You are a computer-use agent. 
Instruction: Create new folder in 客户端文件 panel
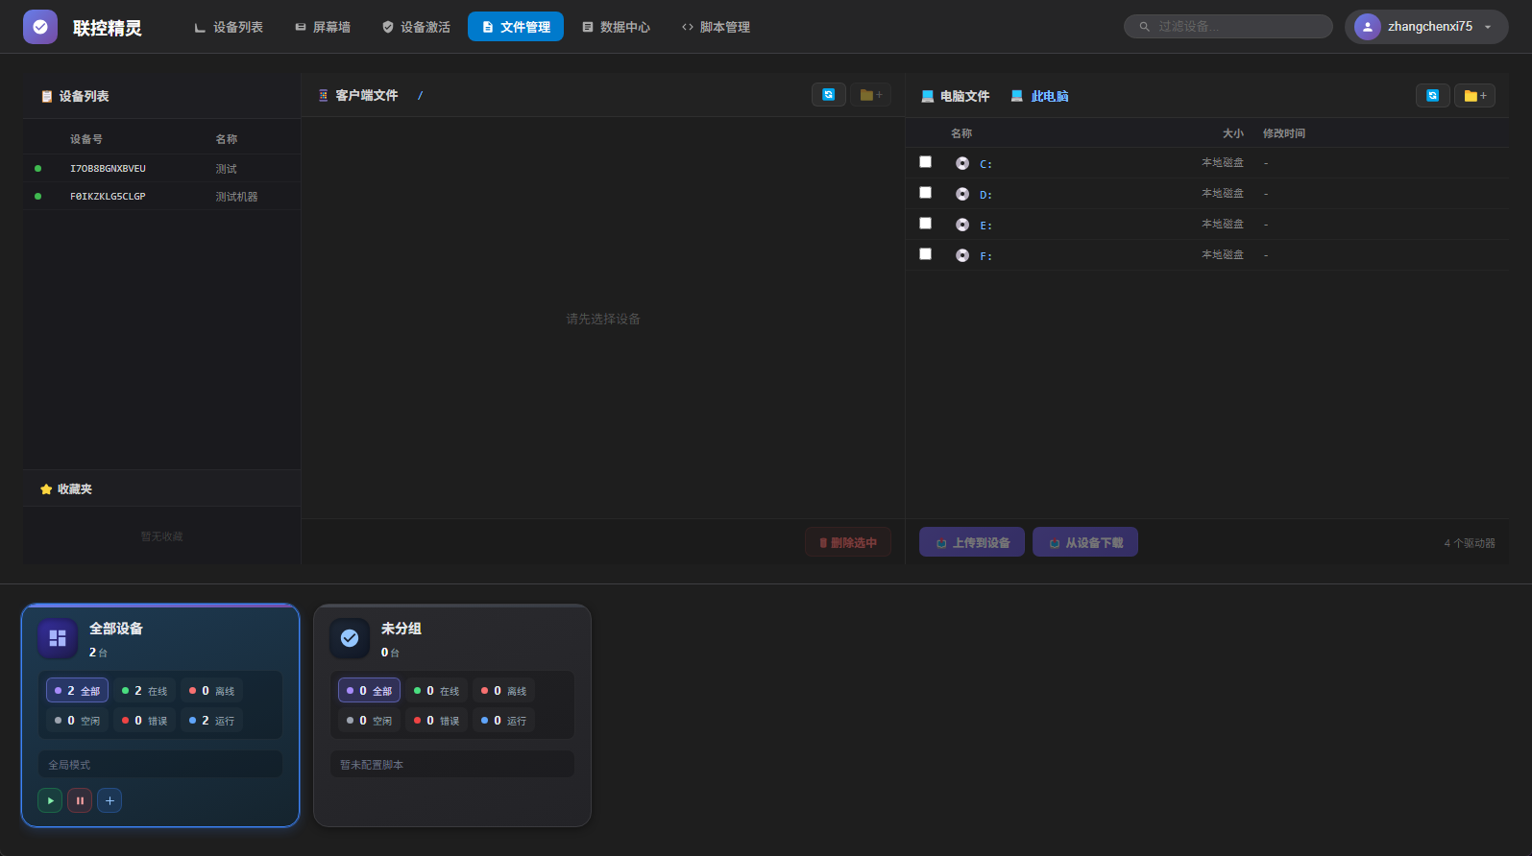point(871,94)
